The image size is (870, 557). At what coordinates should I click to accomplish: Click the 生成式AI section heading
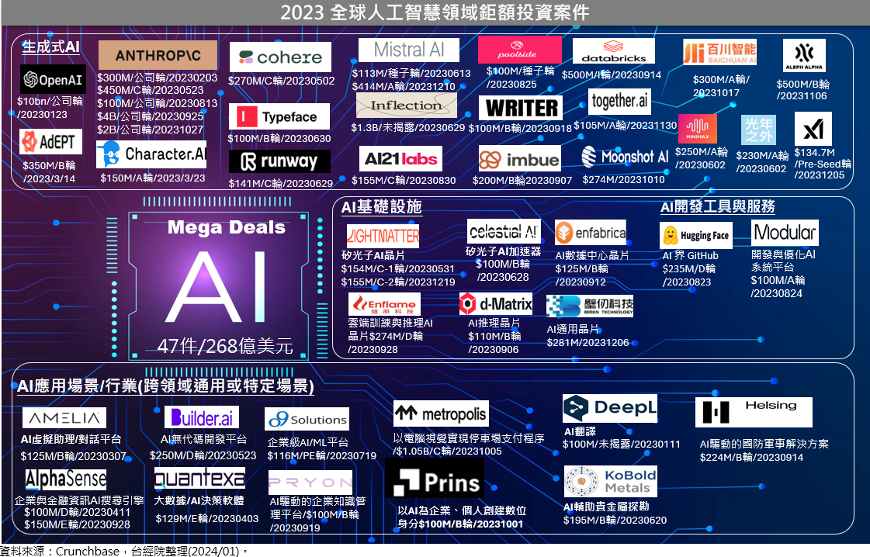(50, 47)
